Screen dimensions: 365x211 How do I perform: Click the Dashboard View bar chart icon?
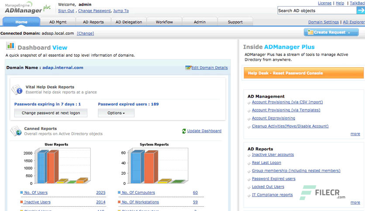11,46
